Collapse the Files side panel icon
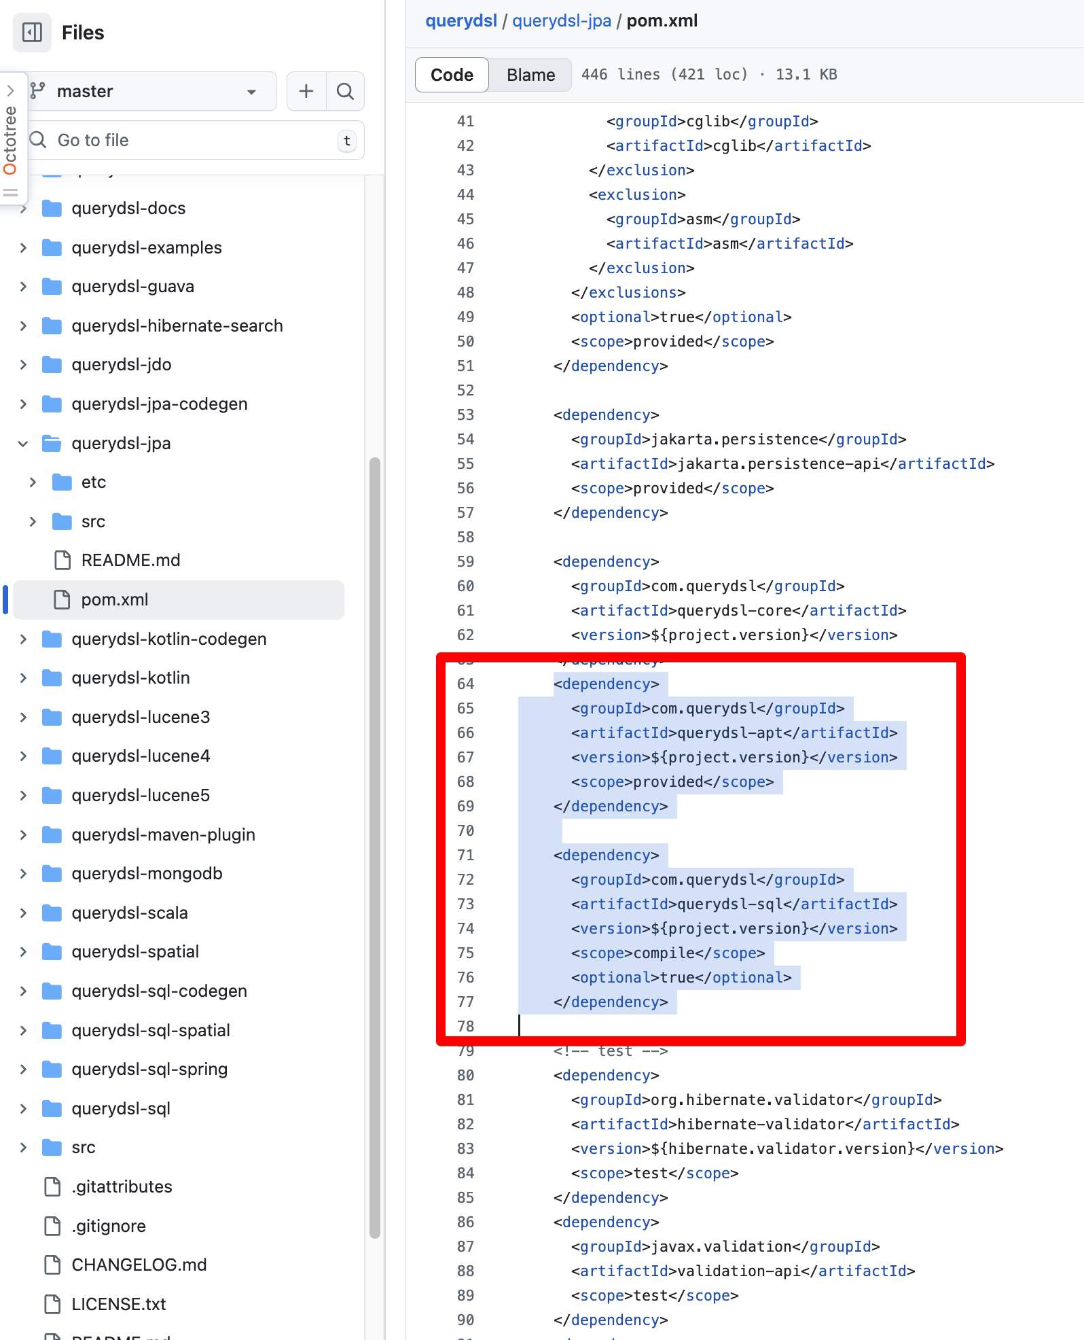The width and height of the screenshot is (1084, 1340). (x=32, y=33)
